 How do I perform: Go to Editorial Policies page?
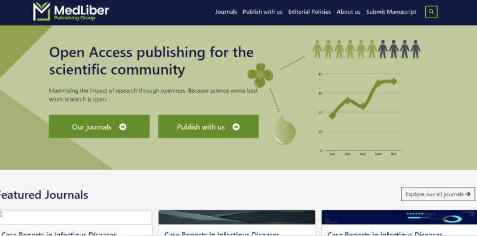[x=309, y=12]
